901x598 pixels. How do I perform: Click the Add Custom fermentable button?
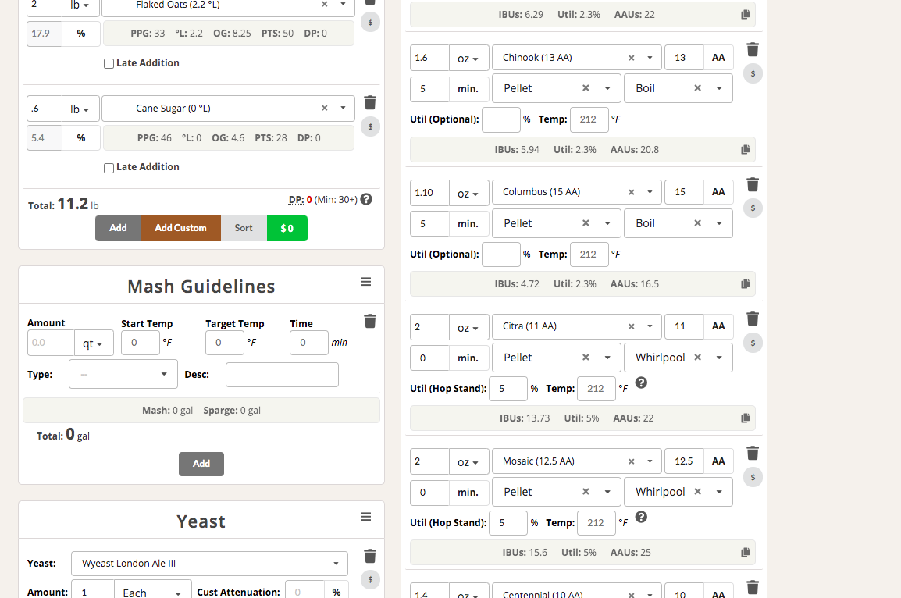pyautogui.click(x=181, y=228)
